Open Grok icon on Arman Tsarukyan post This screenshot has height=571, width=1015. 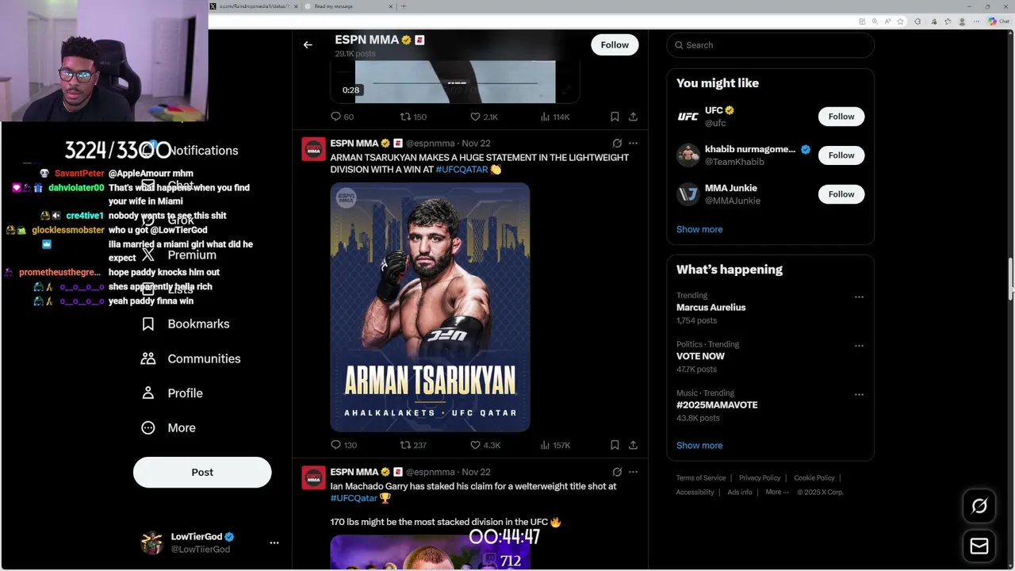[x=617, y=144]
